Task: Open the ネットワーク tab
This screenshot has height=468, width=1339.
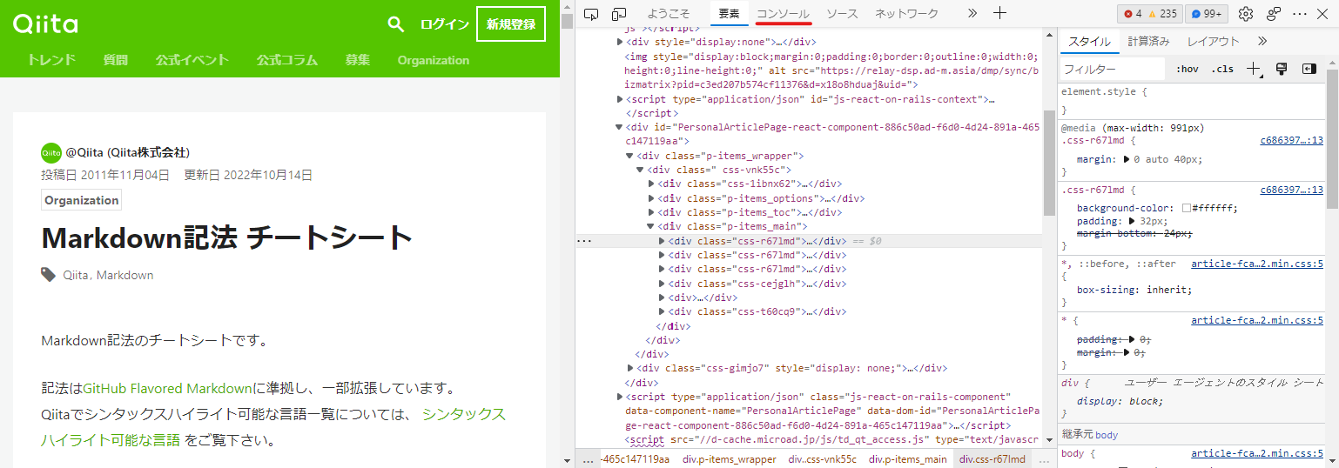Action: 906,14
